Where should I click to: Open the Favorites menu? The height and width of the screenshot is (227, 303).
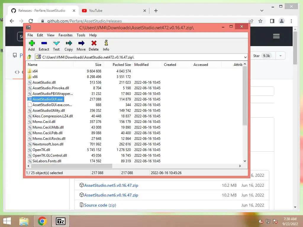coord(65,35)
